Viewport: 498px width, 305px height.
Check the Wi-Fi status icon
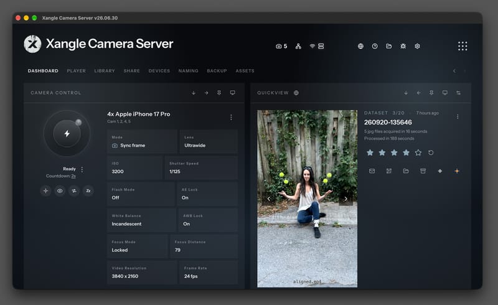click(x=312, y=47)
